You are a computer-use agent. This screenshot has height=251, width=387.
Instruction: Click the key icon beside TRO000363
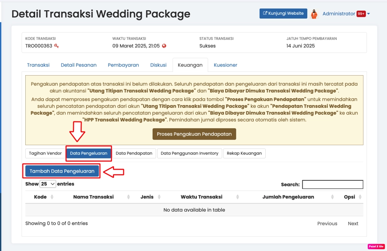[56, 46]
